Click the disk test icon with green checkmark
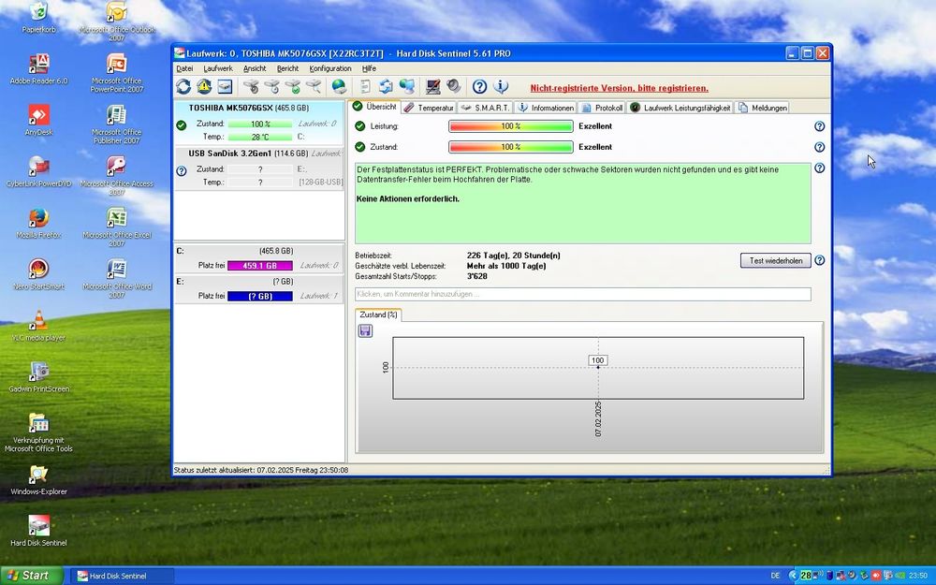The image size is (936, 585). pos(293,87)
